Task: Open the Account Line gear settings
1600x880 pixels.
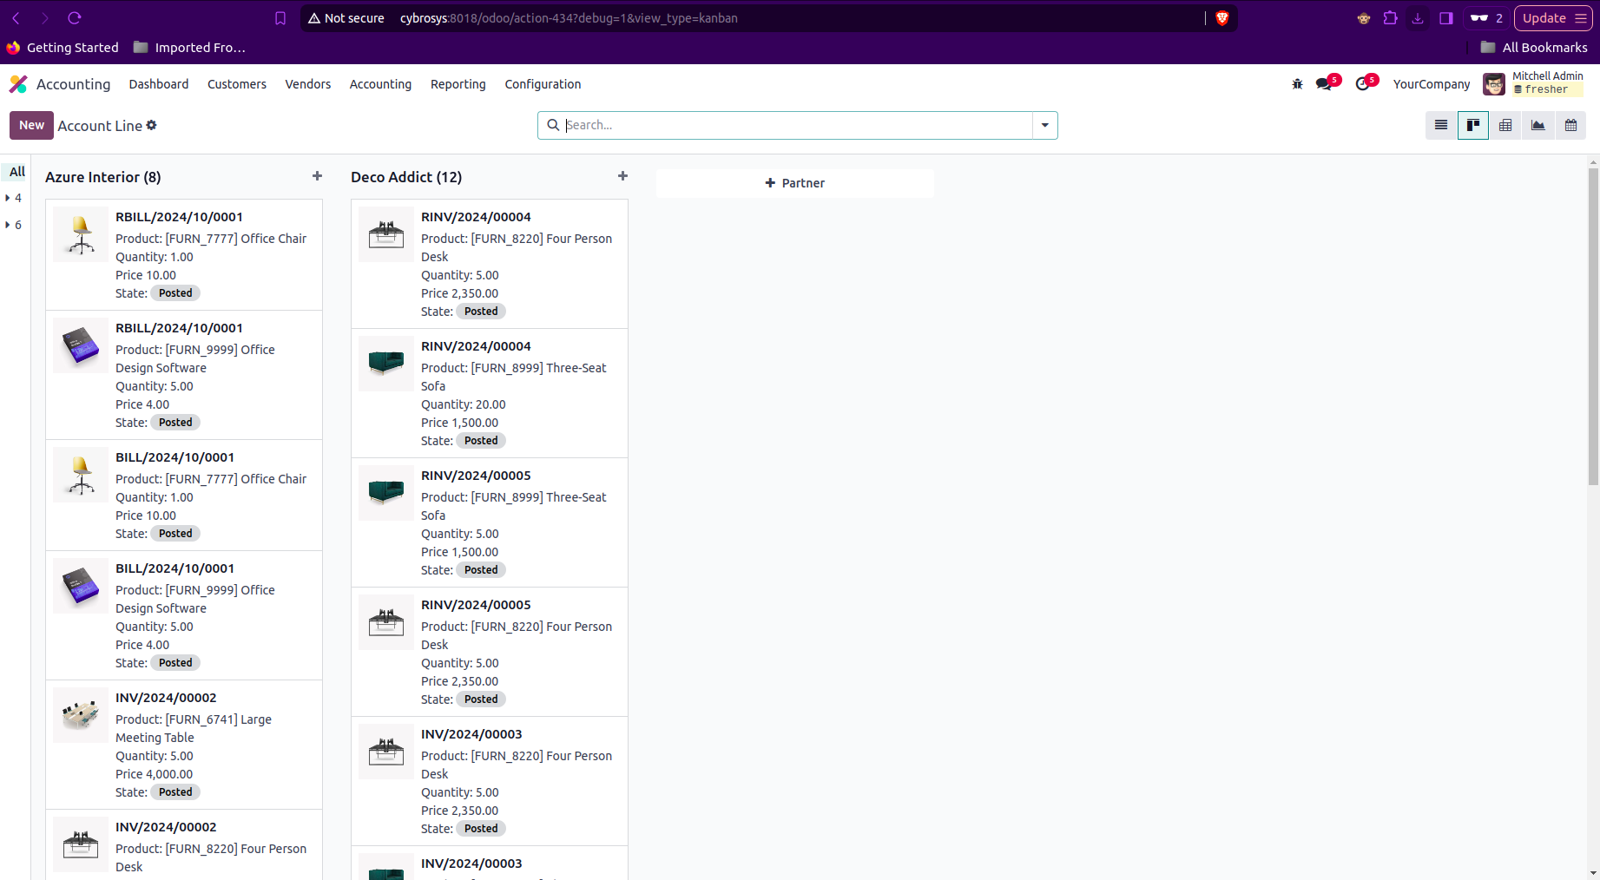Action: point(151,125)
